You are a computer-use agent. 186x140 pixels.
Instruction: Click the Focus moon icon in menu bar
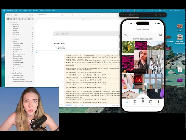click(x=142, y=11)
